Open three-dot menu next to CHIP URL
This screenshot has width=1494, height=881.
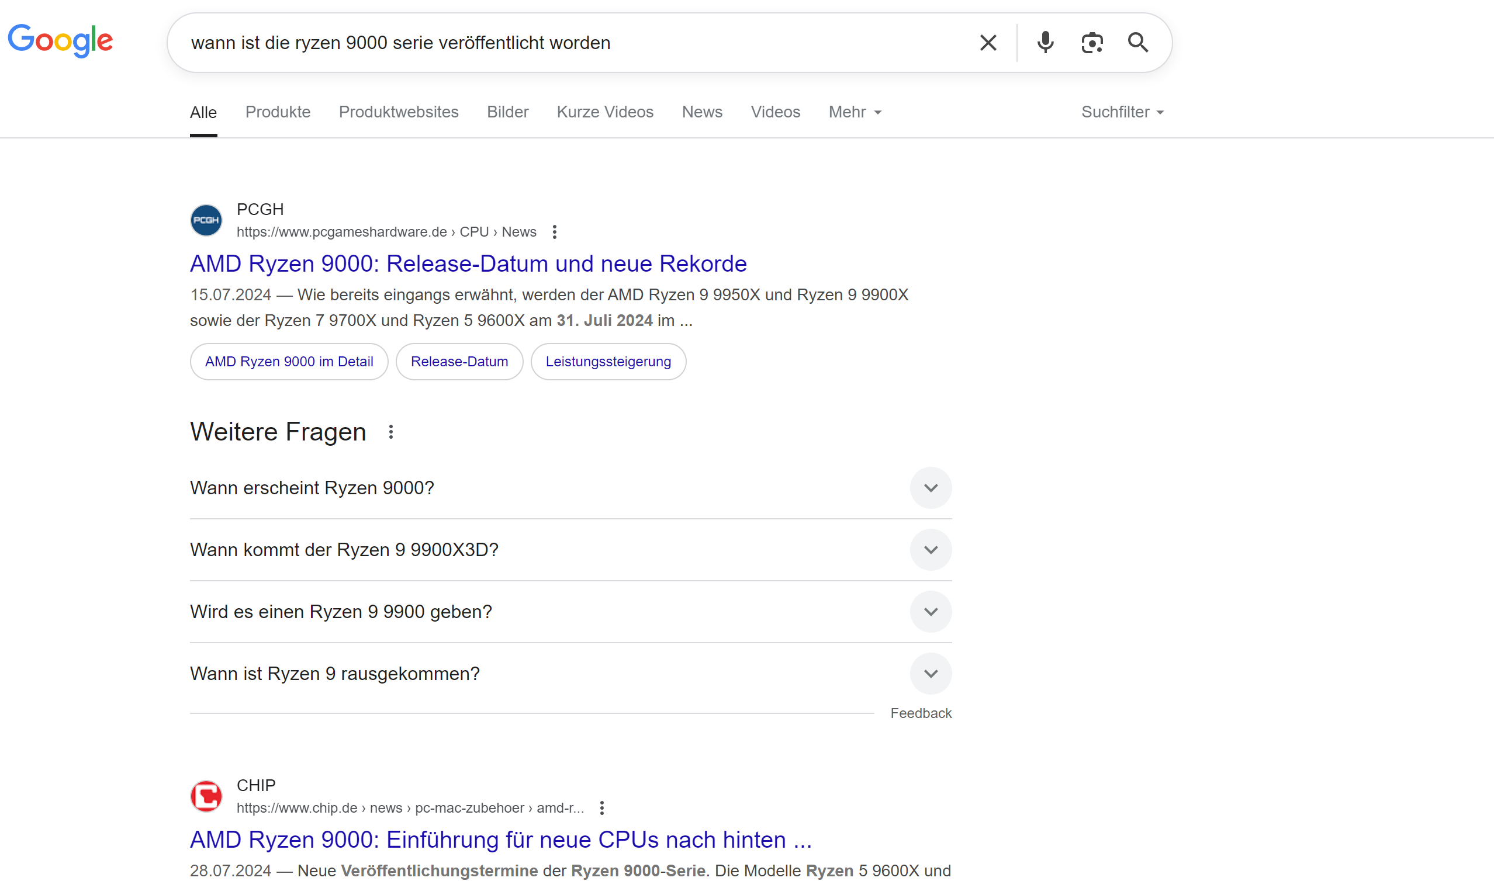coord(601,808)
